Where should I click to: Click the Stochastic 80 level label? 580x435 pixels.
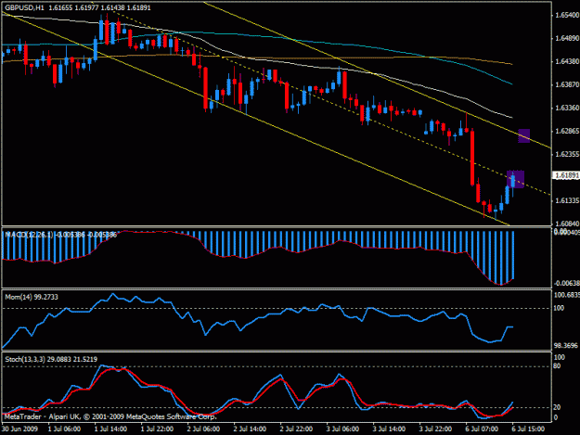(558, 366)
